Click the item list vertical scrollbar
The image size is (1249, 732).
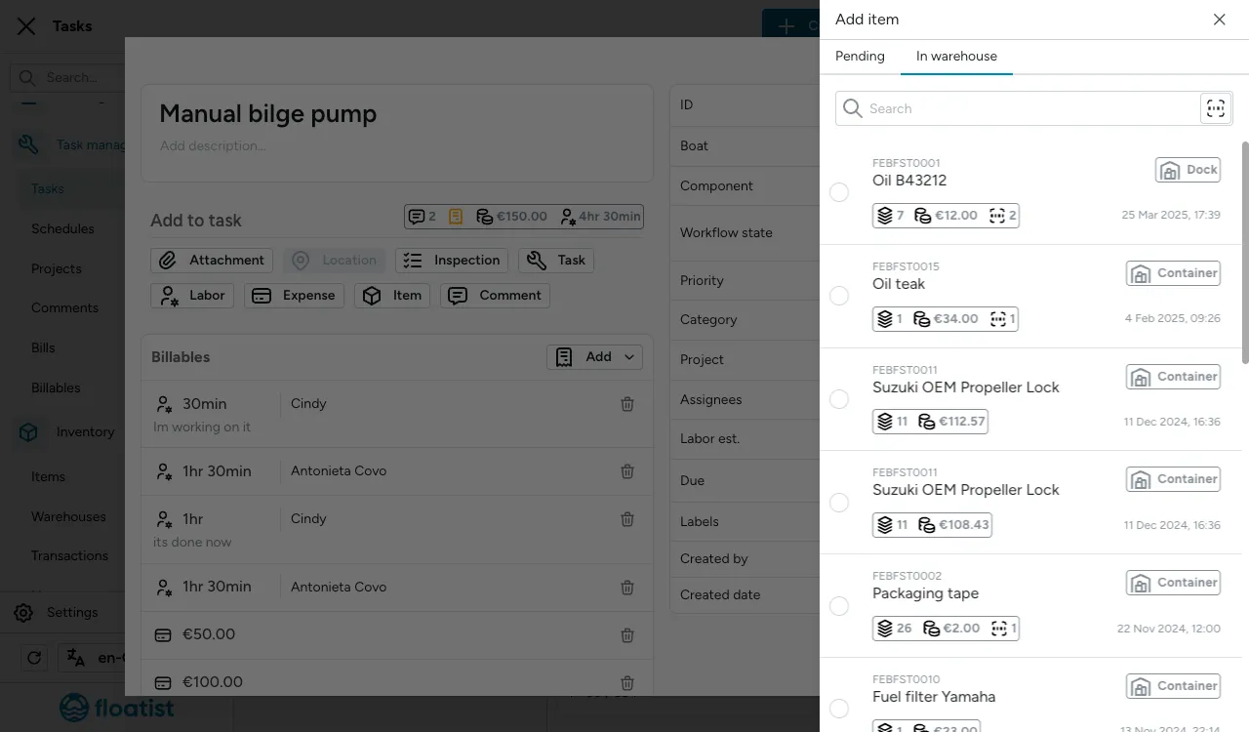[1244, 254]
